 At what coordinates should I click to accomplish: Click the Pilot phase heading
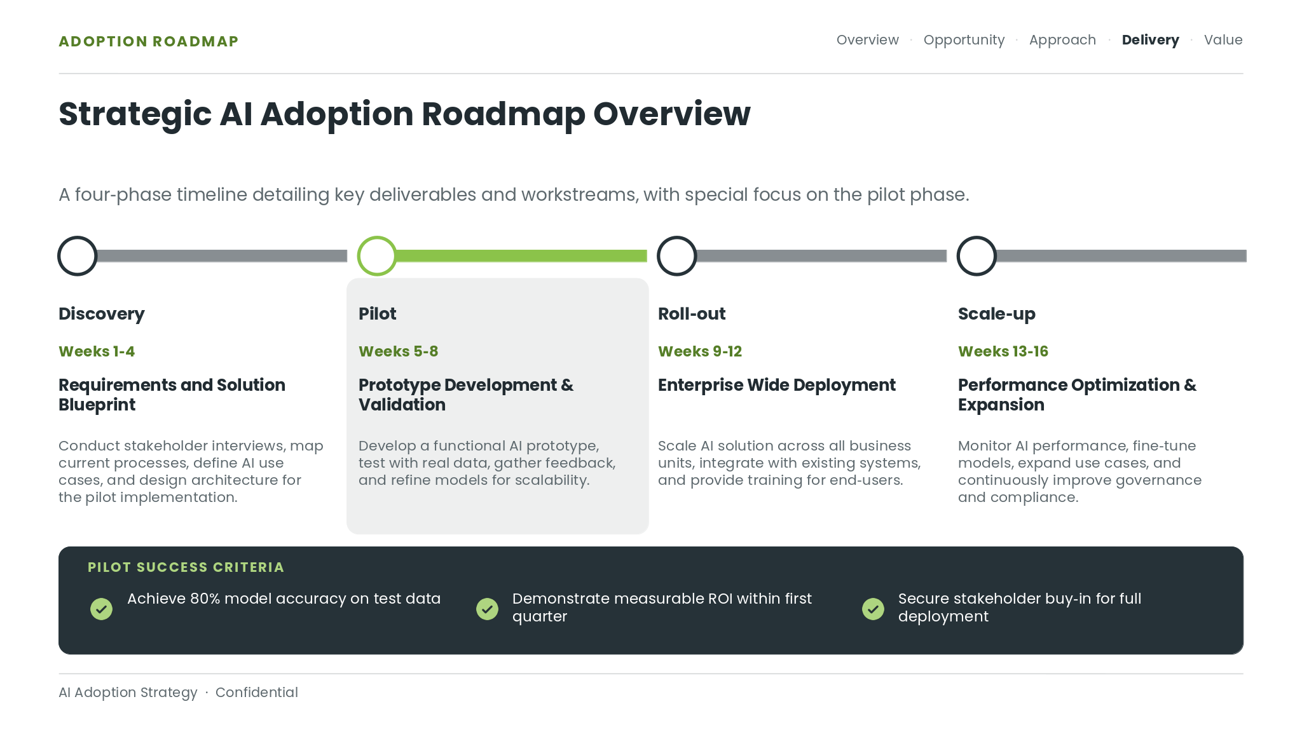coord(377,314)
